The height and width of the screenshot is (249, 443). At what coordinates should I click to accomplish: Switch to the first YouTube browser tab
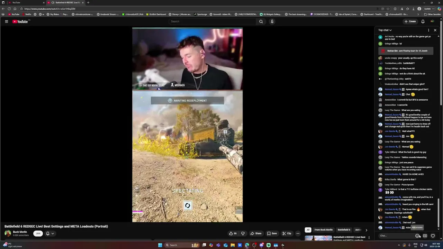27,2
